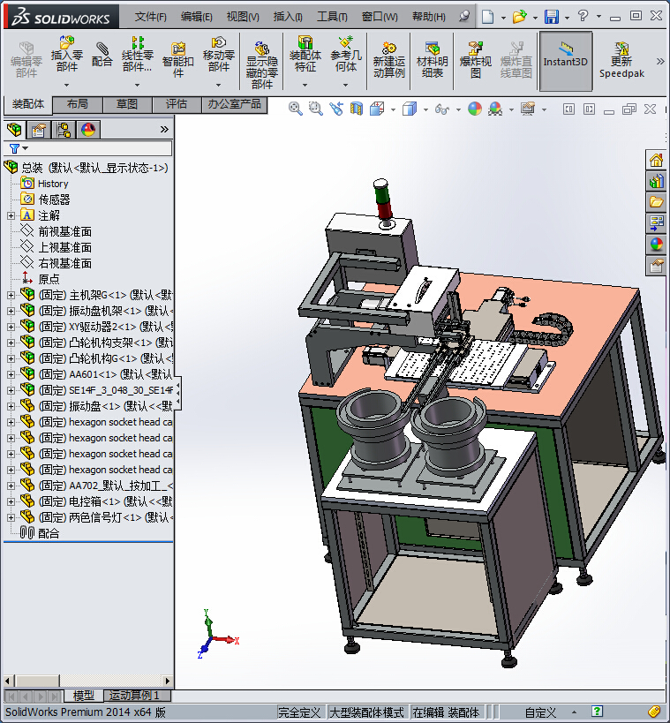Click the help button in the status bar
670x723 pixels.
597,712
